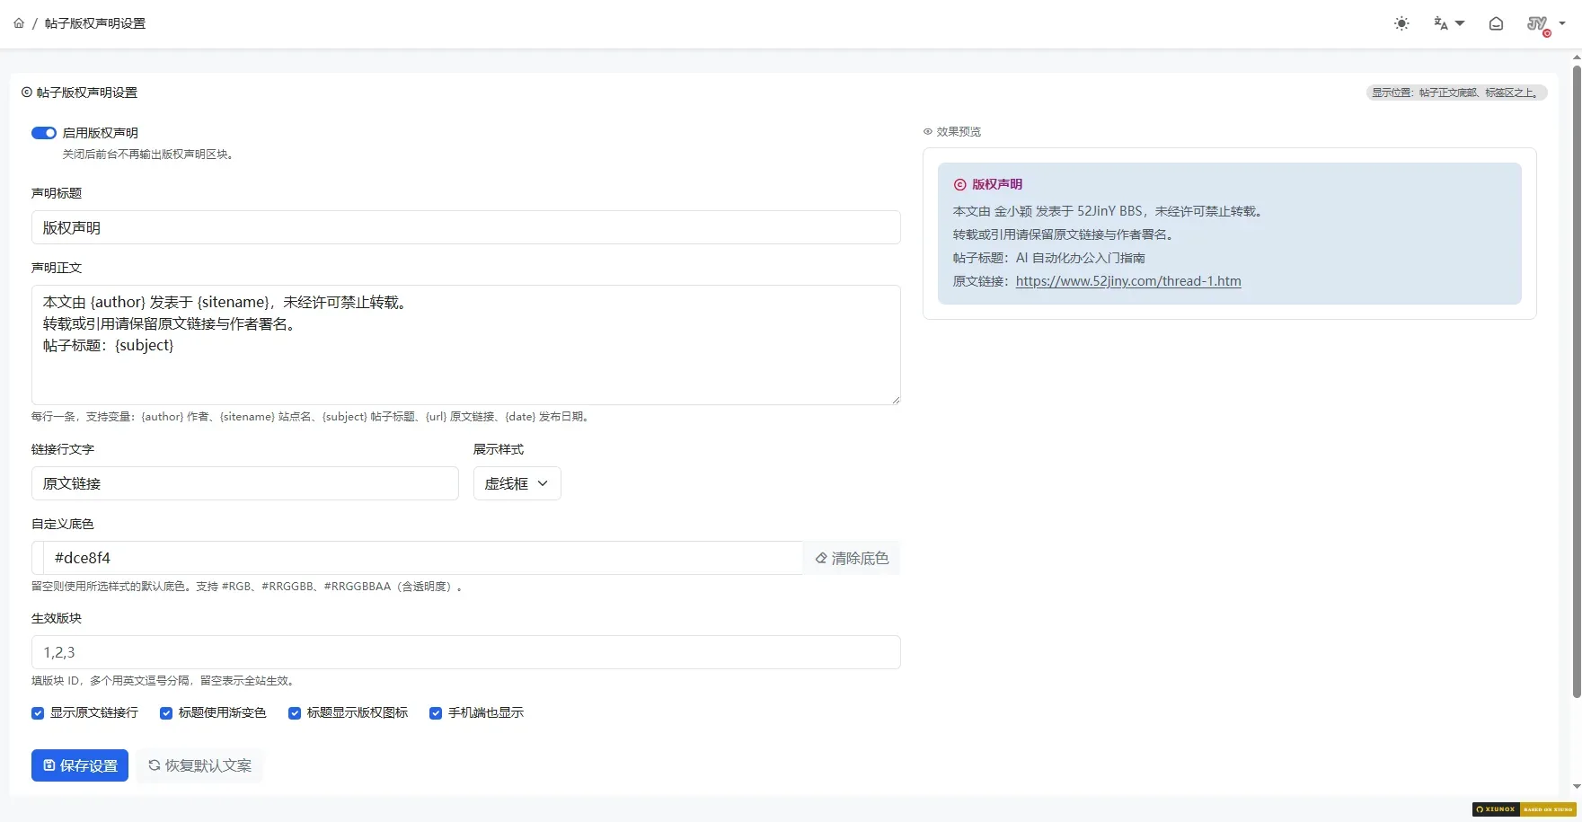
Task: Click the 恢复默认文案 button
Action: tap(199, 765)
